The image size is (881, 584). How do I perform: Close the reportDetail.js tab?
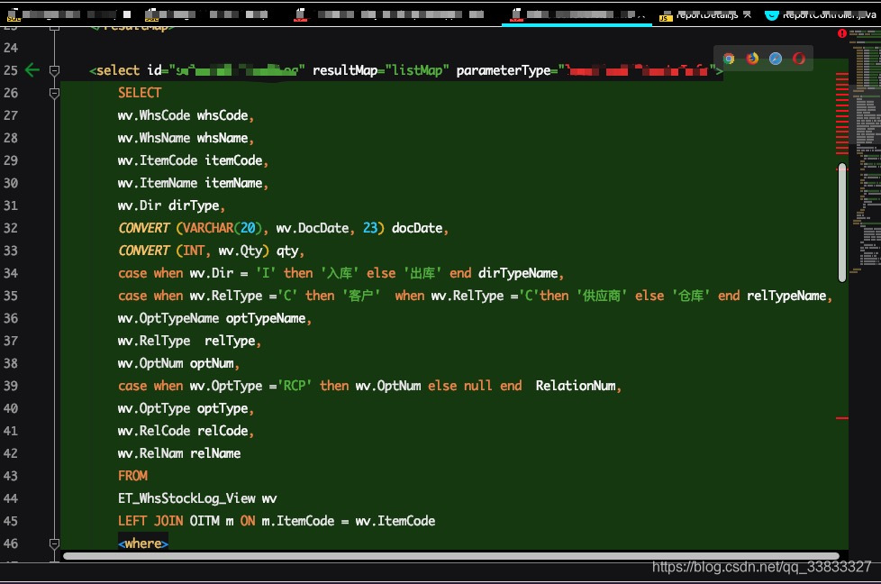pos(748,14)
